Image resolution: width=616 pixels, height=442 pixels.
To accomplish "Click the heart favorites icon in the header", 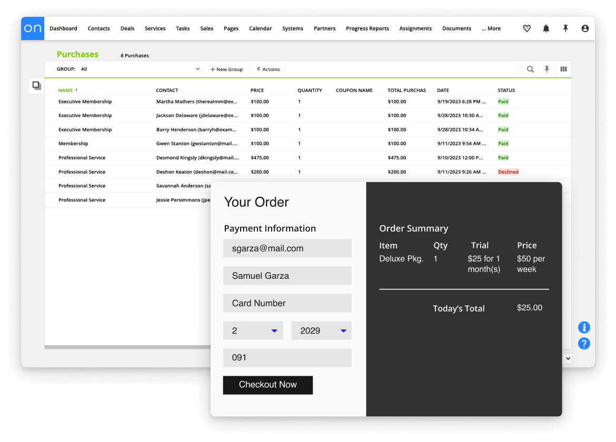I will pyautogui.click(x=526, y=28).
